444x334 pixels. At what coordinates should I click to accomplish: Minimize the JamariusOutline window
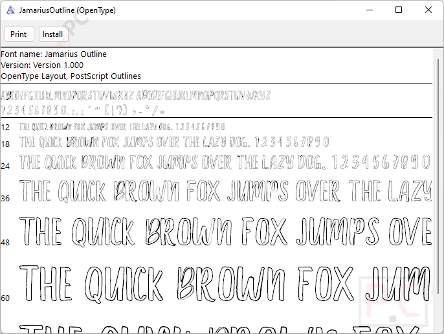[x=370, y=10]
